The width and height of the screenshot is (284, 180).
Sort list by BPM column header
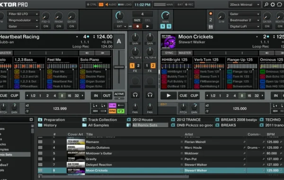point(271,135)
